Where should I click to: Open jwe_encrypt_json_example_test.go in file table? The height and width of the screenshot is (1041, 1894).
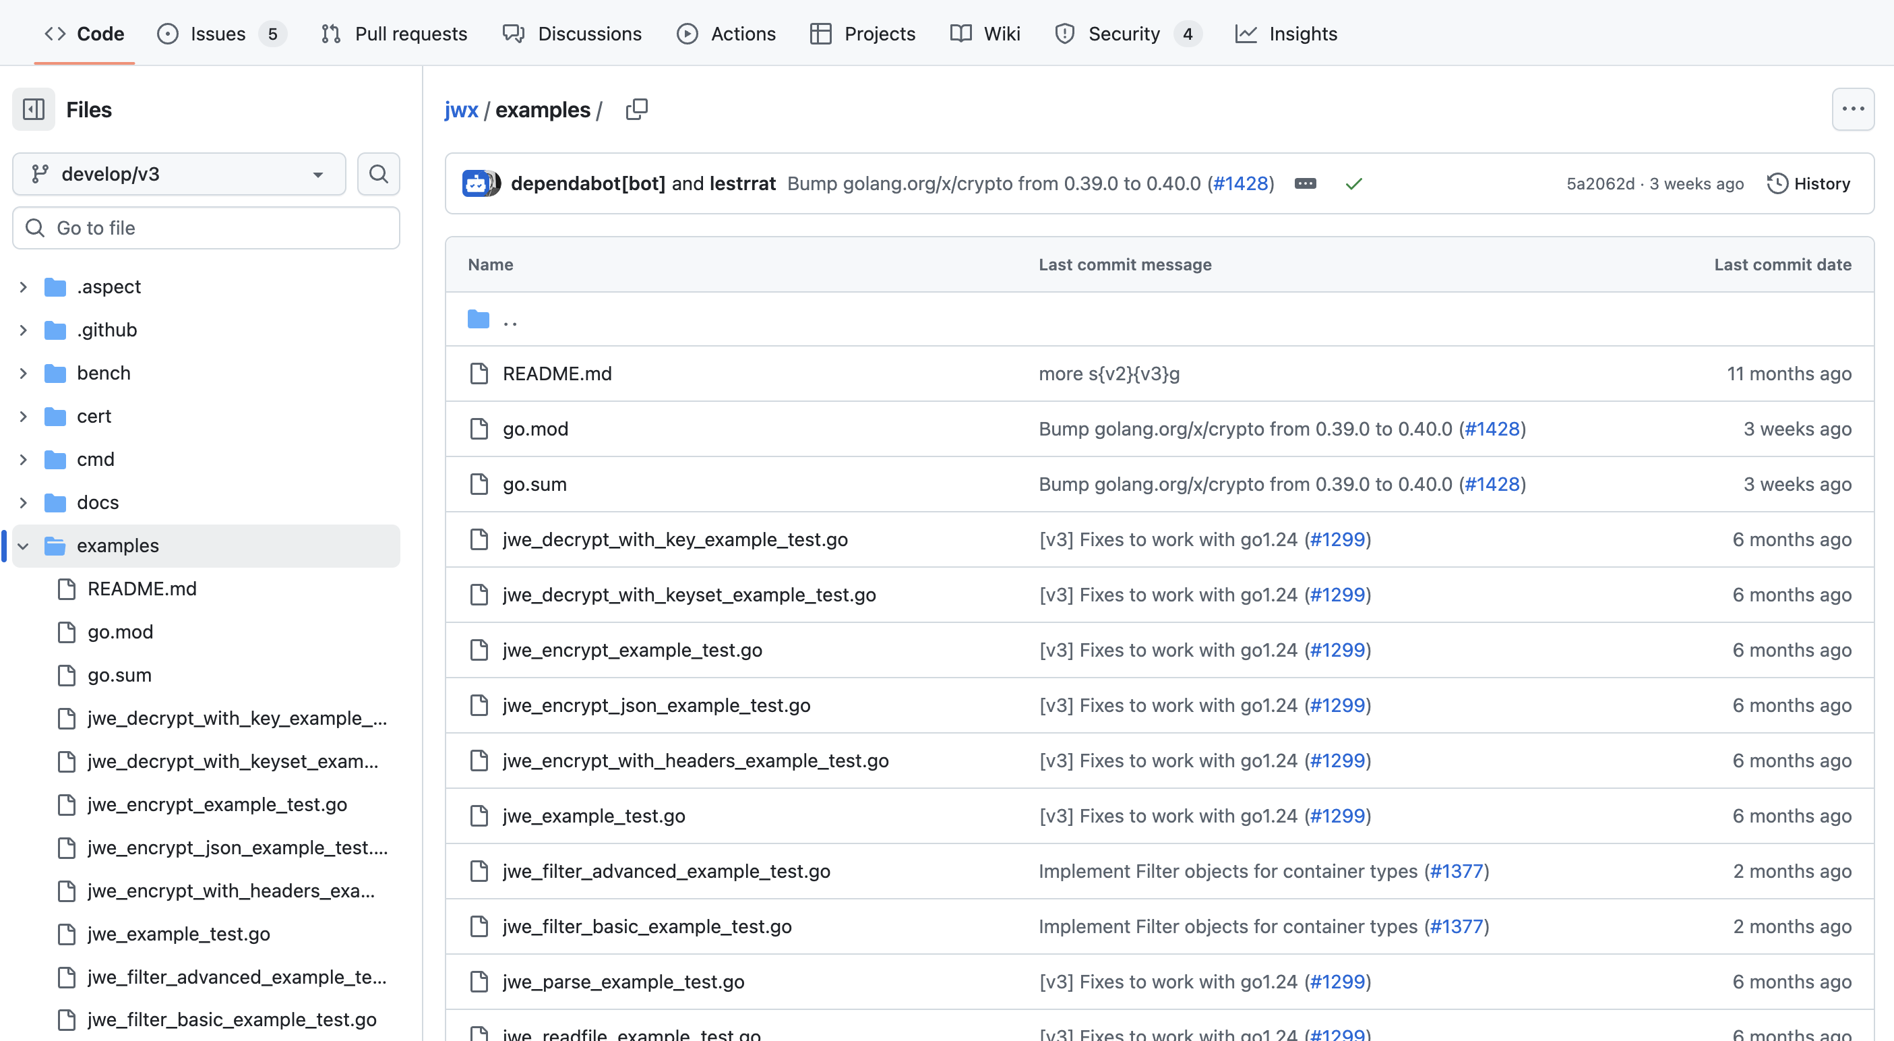656,705
